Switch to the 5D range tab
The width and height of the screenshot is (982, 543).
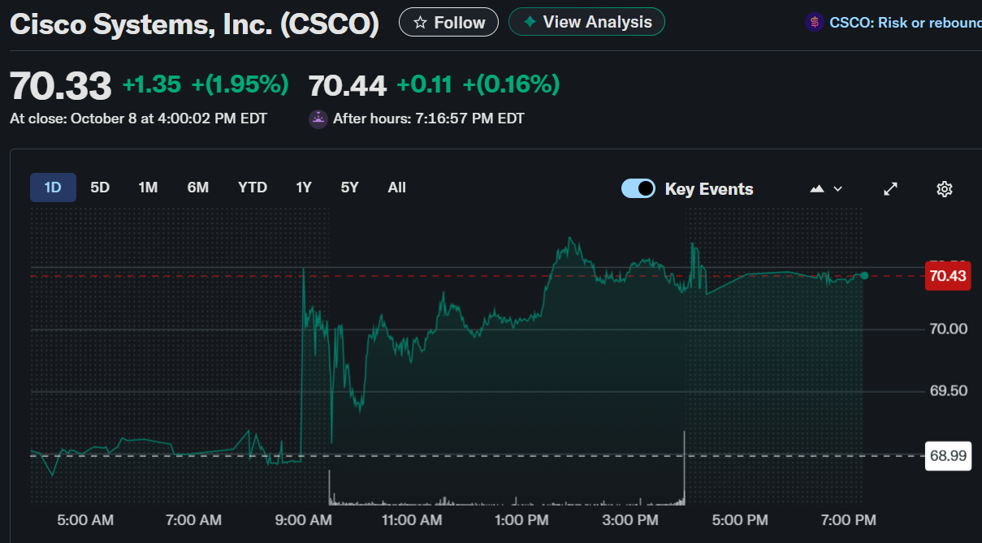coord(100,187)
